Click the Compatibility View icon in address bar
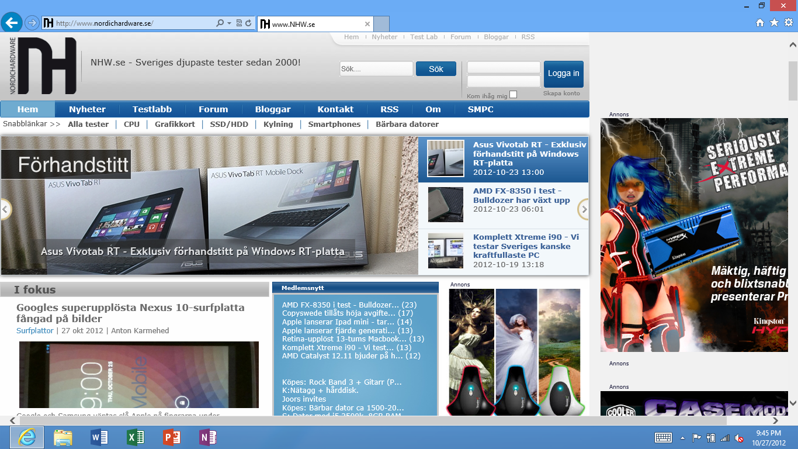Image resolution: width=798 pixels, height=449 pixels. [x=239, y=24]
